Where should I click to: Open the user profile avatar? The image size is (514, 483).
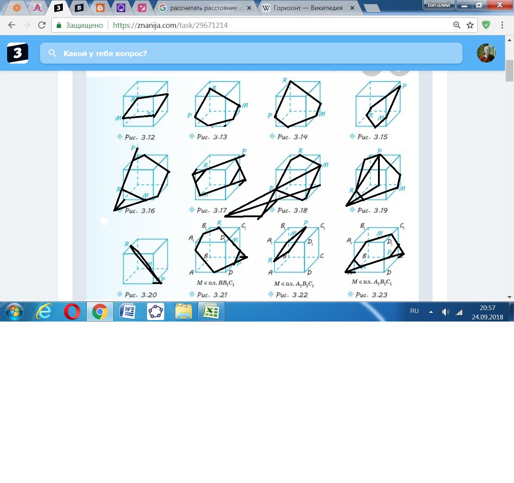(x=486, y=53)
